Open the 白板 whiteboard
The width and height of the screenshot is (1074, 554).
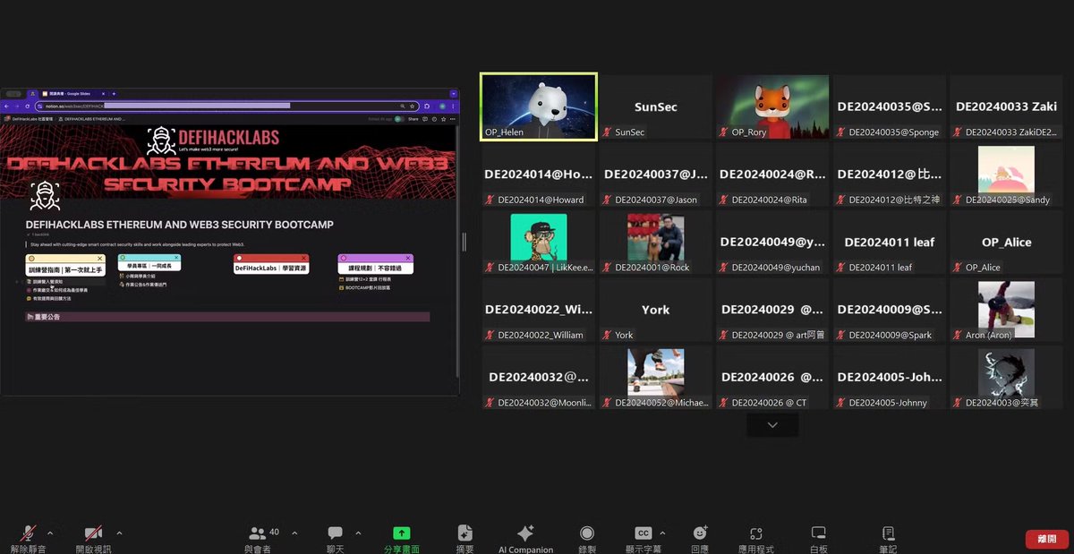[818, 539]
